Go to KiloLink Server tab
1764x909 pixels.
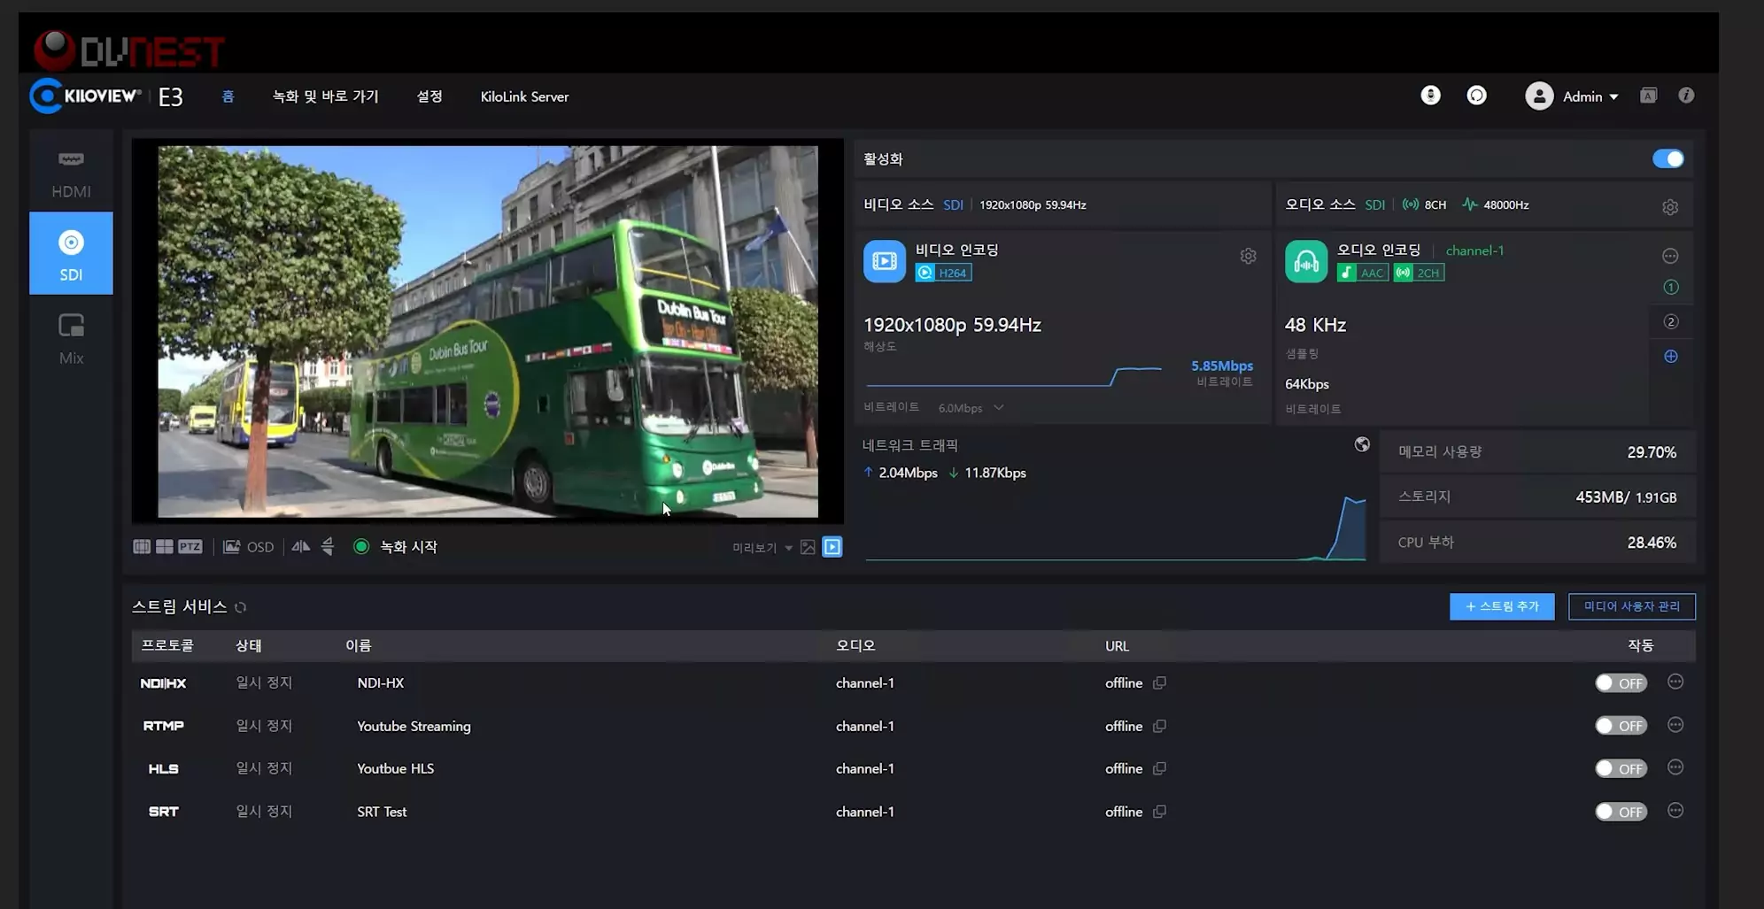tap(524, 96)
